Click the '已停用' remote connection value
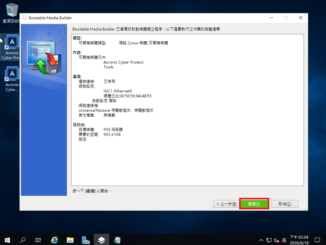 (109, 82)
